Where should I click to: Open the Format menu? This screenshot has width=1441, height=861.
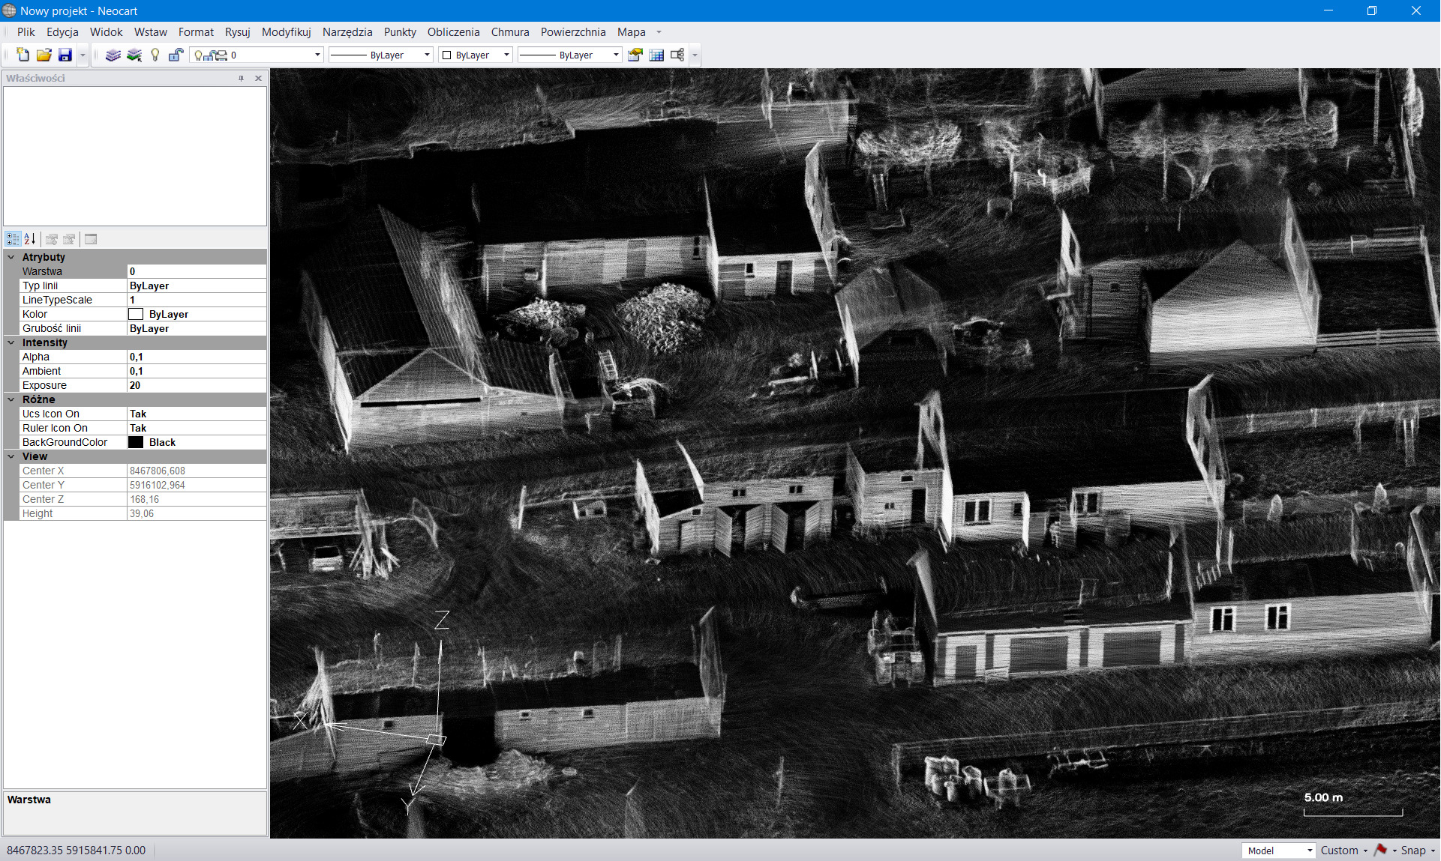click(196, 32)
